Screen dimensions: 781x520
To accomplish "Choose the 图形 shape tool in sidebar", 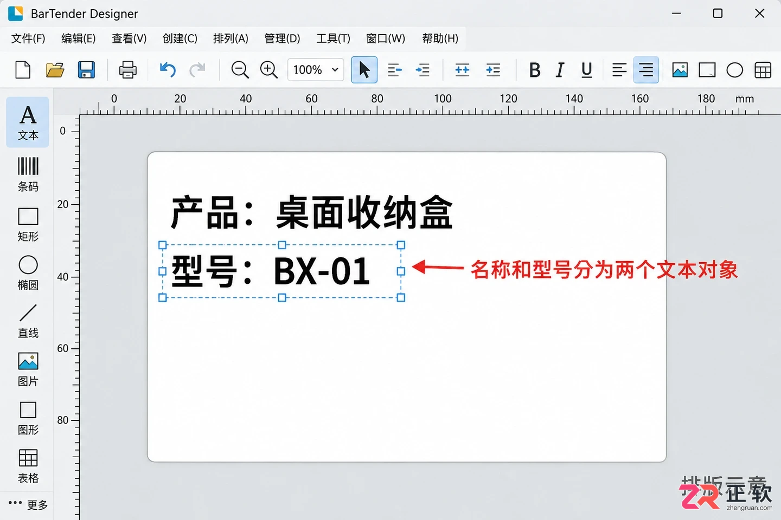I will 28,418.
